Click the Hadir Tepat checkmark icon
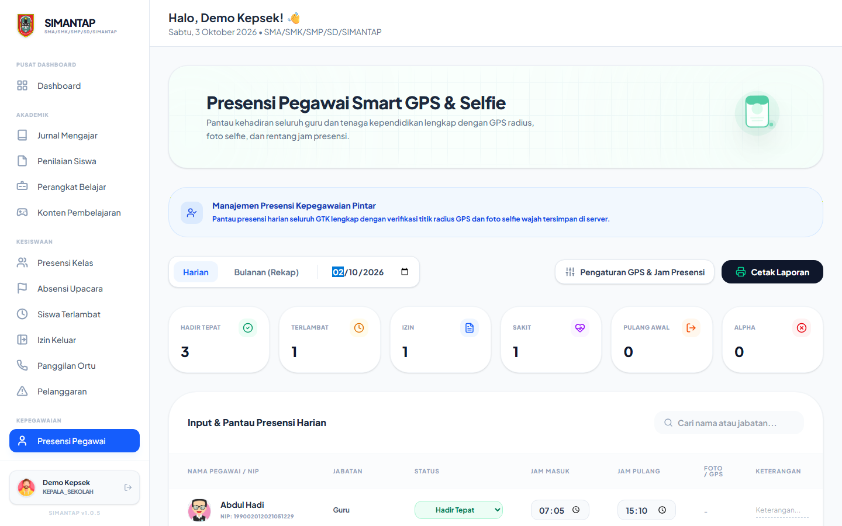 coord(248,328)
